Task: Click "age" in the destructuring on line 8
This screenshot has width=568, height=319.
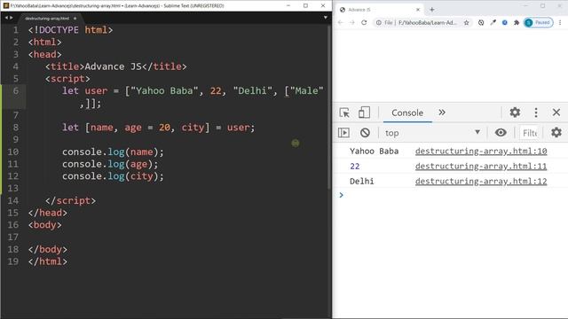Action: point(133,128)
